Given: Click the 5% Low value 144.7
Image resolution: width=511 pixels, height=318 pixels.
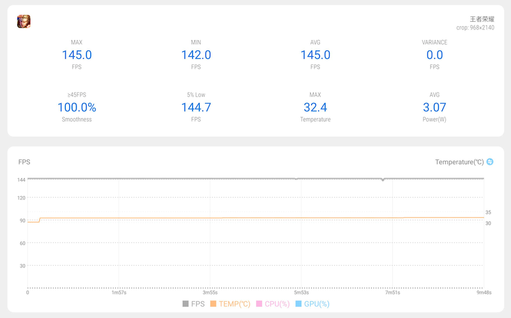Looking at the screenshot, I should 196,107.
